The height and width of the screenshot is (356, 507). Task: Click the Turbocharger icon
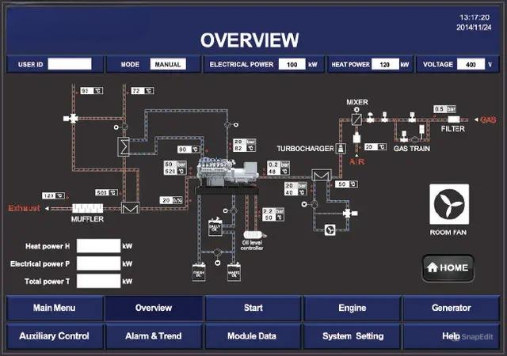click(x=341, y=148)
